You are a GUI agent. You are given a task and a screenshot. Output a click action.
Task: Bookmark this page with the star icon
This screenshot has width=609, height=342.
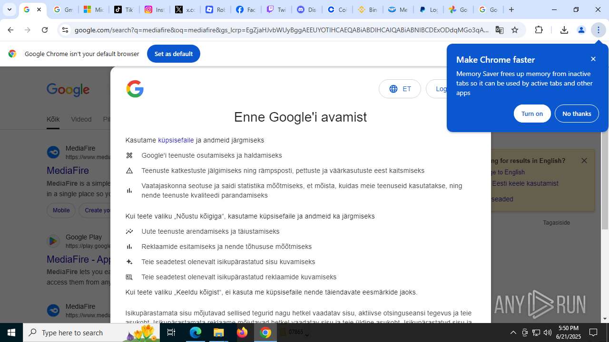coord(515,30)
